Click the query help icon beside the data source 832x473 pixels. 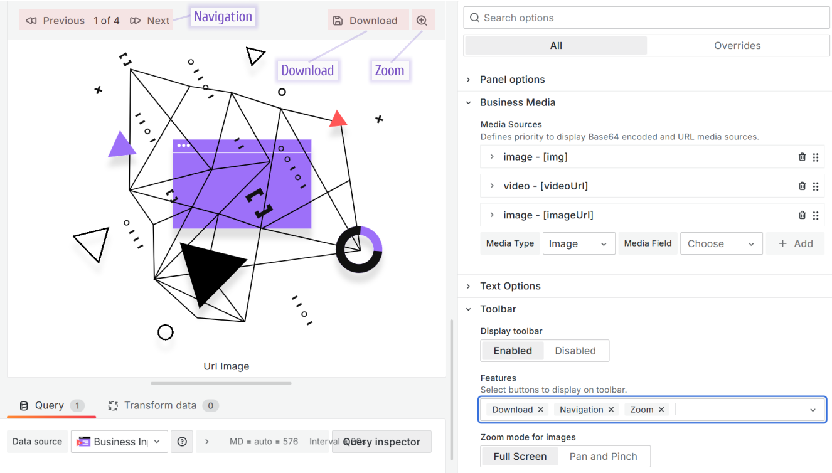pyautogui.click(x=182, y=442)
